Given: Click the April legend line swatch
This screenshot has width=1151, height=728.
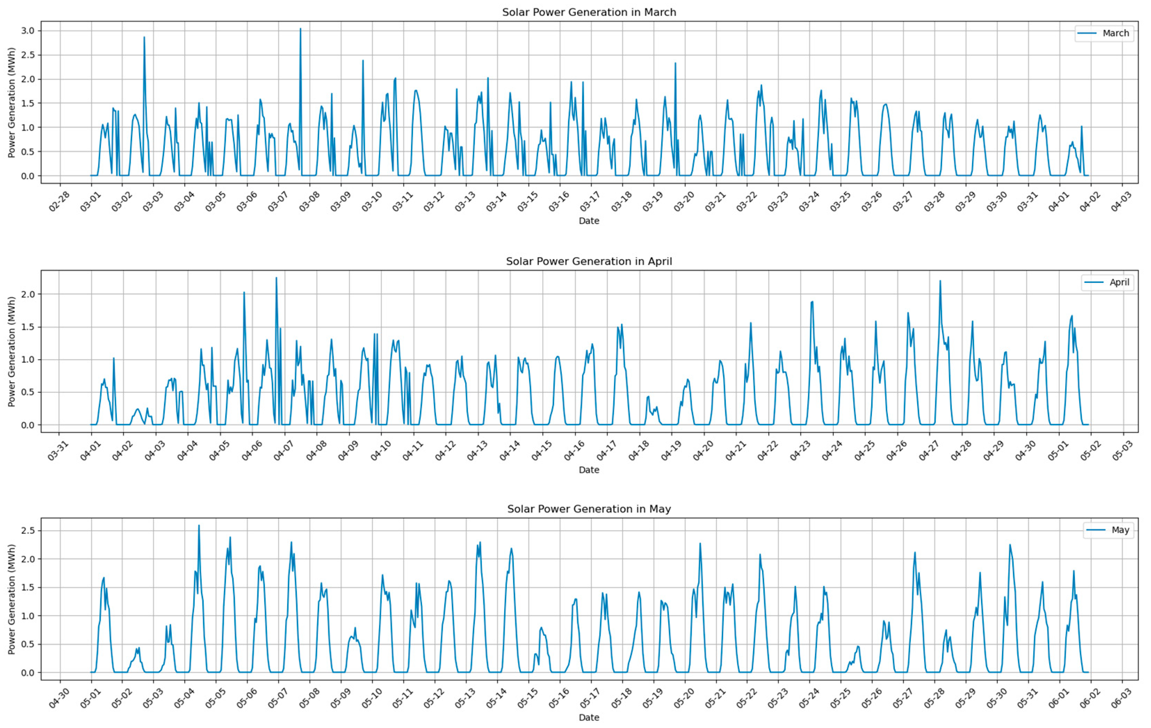Looking at the screenshot, I should 1094,282.
